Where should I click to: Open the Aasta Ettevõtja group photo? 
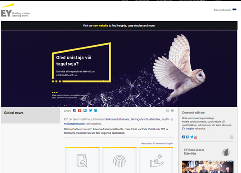point(208,167)
